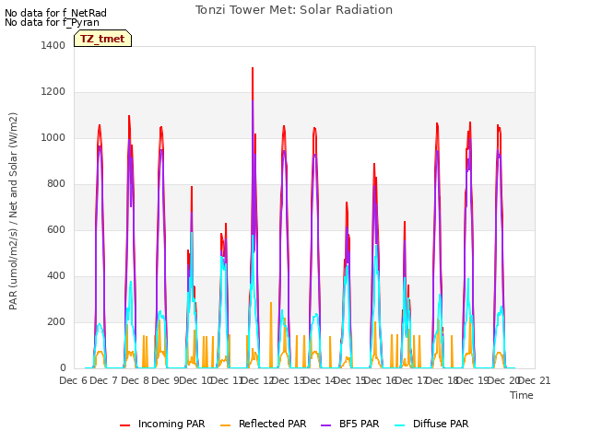Click the 1000 y-axis tick label
Image resolution: width=590 pixels, height=442 pixels.
click(x=53, y=137)
